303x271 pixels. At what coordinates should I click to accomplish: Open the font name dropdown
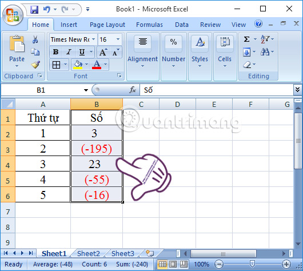coord(94,39)
